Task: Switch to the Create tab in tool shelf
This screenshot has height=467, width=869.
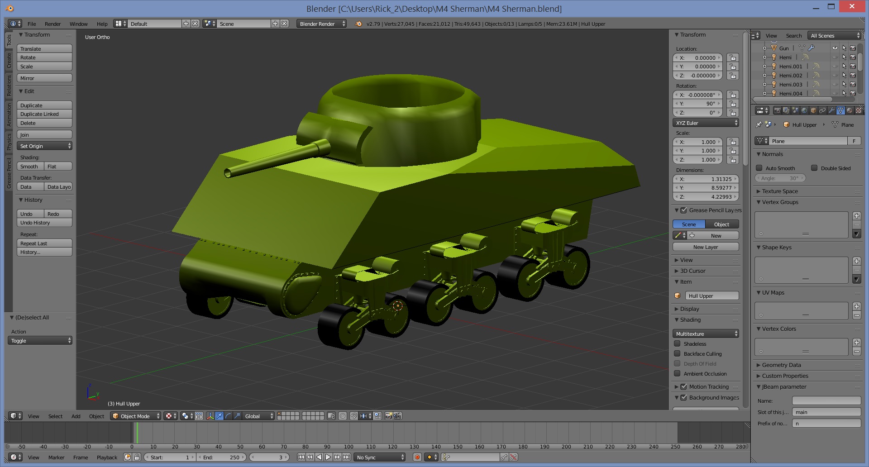Action: [9, 60]
